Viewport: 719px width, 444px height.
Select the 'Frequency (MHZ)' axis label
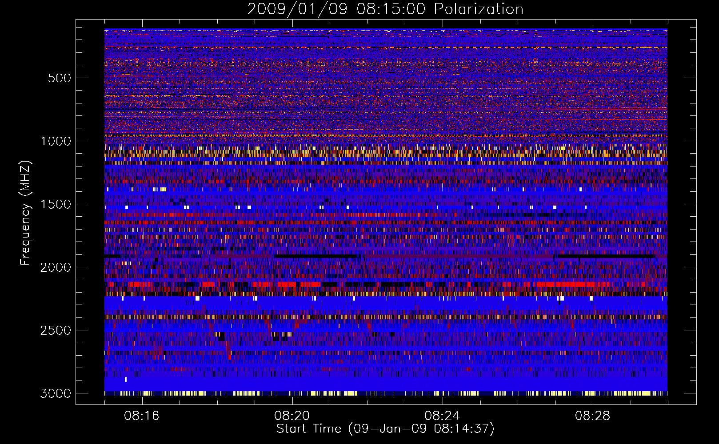(25, 214)
